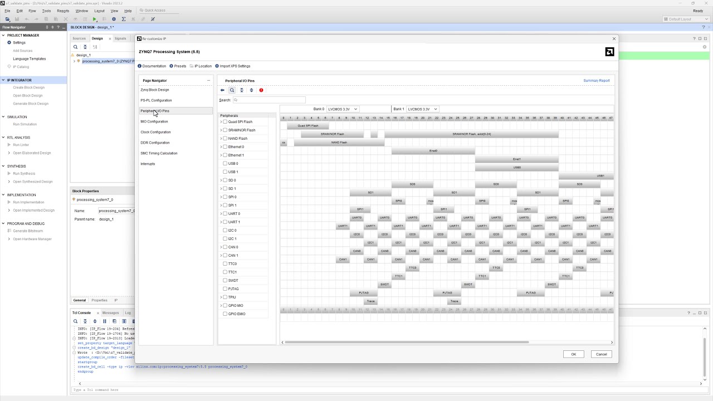Close the Re-customize IP dialog
713x401 pixels.
click(614, 38)
